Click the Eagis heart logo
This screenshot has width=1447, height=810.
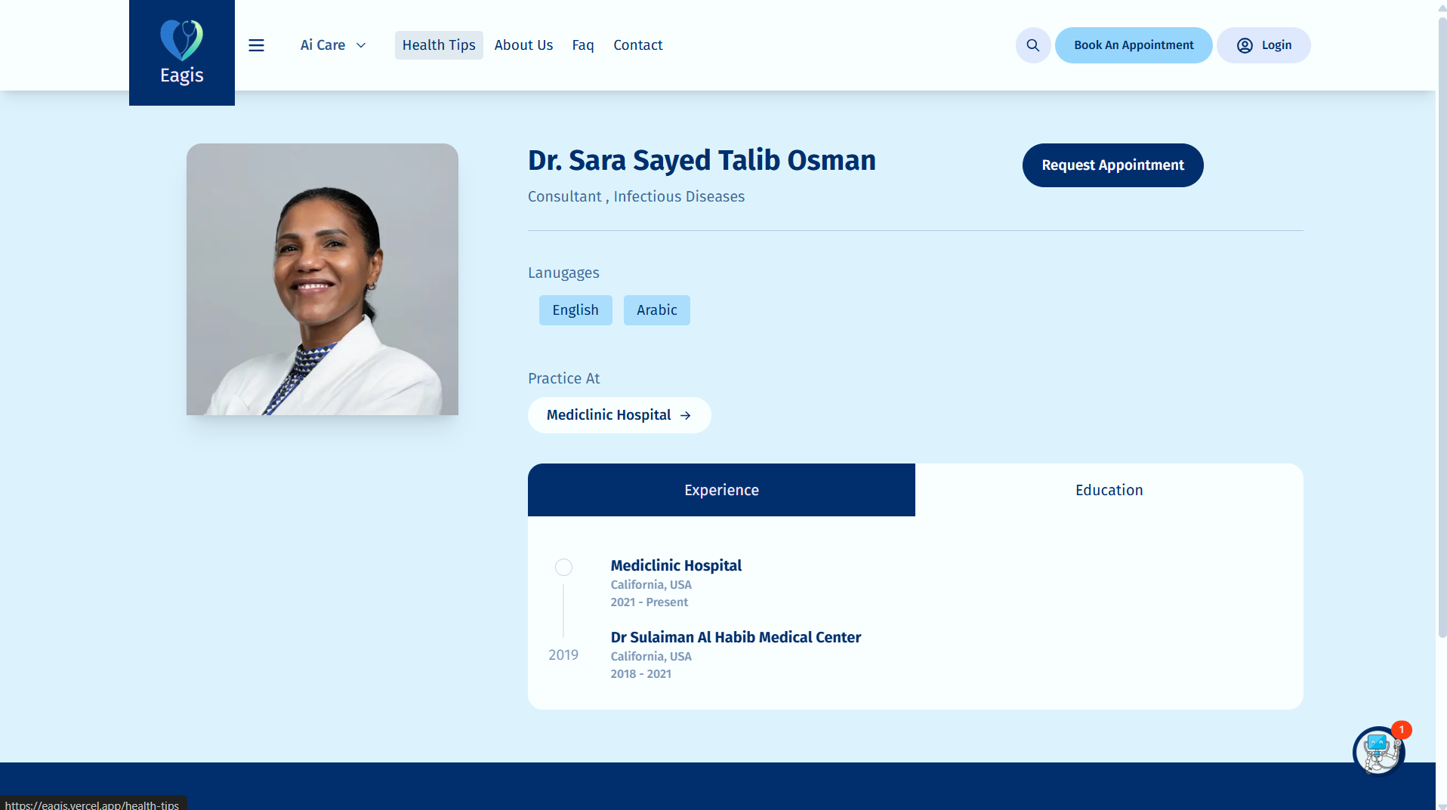click(181, 41)
